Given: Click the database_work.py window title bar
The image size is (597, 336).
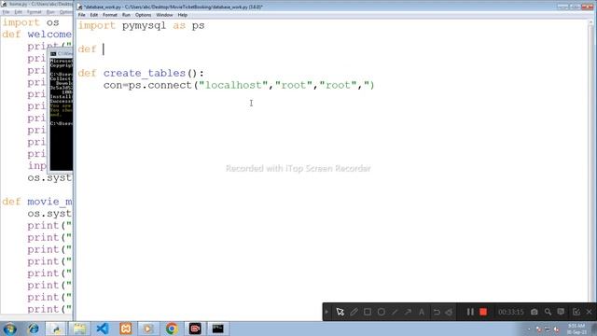Looking at the screenshot, I should pyautogui.click(x=316, y=7).
